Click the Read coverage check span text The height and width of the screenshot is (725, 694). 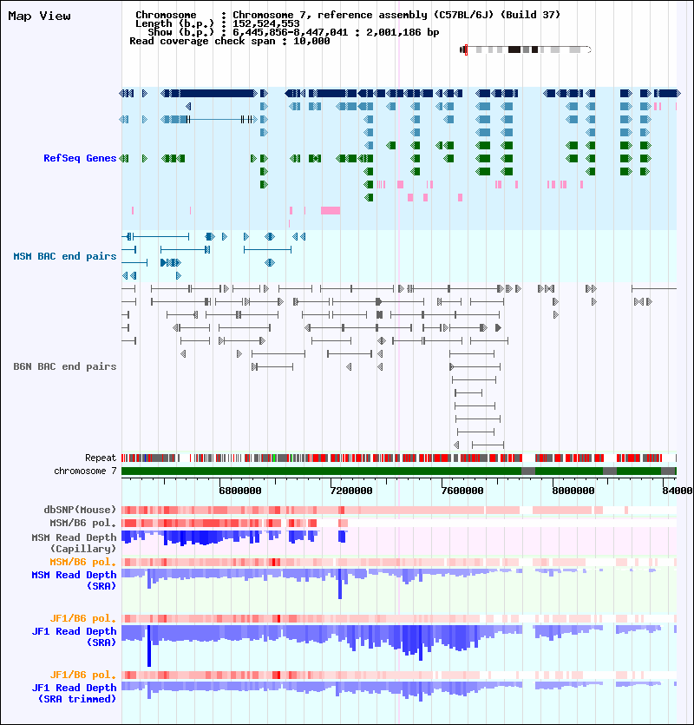(x=230, y=41)
